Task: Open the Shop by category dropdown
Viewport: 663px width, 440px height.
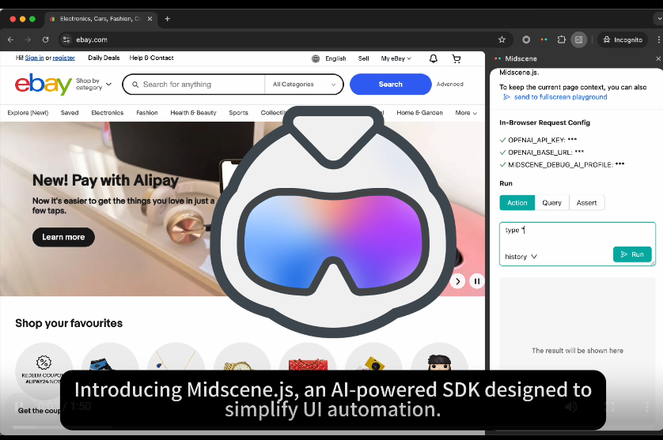Action: coord(93,84)
